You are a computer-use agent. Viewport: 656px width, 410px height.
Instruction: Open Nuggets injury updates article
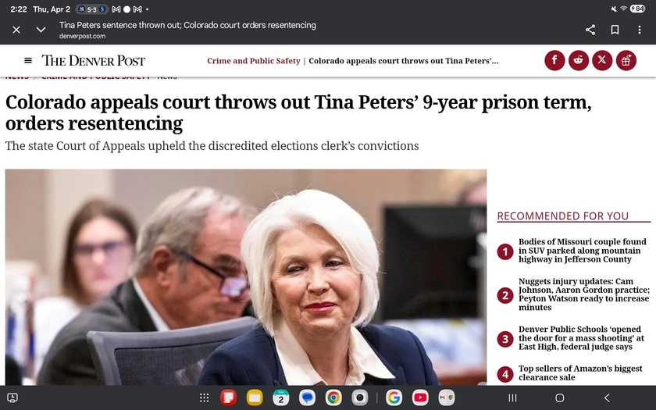[583, 294]
